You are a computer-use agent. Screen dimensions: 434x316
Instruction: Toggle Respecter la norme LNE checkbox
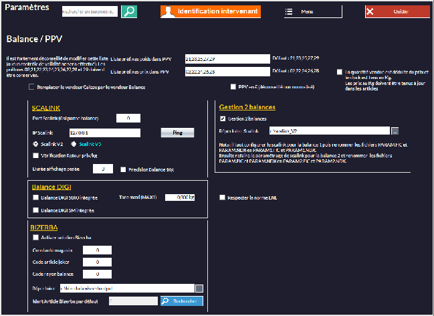[x=223, y=197]
